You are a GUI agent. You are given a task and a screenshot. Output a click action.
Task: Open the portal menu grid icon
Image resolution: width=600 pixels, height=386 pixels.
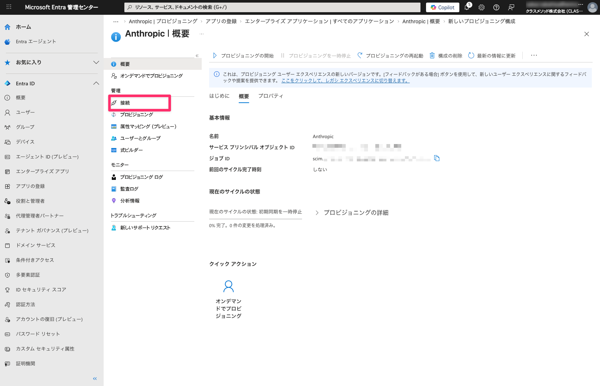(9, 7)
